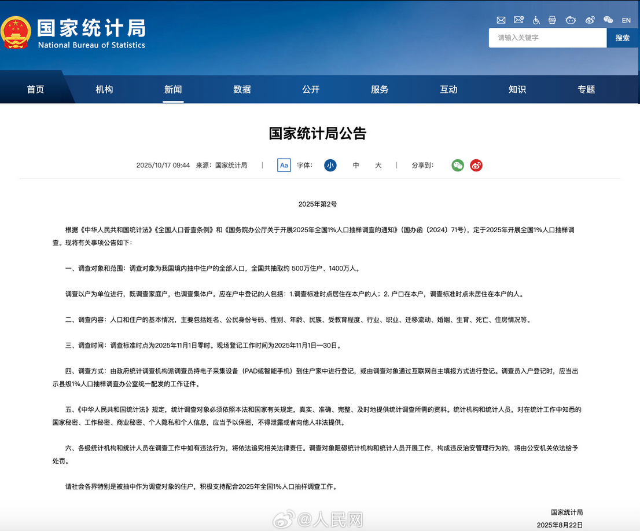
Task: Switch site language to EN
Action: pyautogui.click(x=626, y=20)
